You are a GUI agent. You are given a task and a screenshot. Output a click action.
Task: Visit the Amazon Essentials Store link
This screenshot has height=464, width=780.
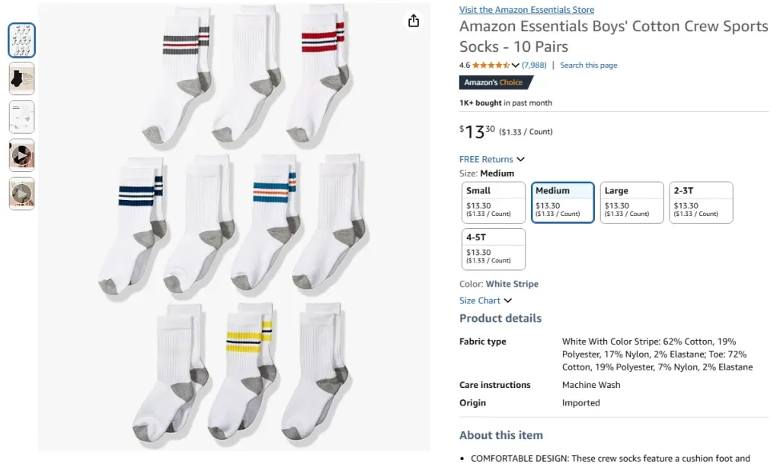point(526,9)
